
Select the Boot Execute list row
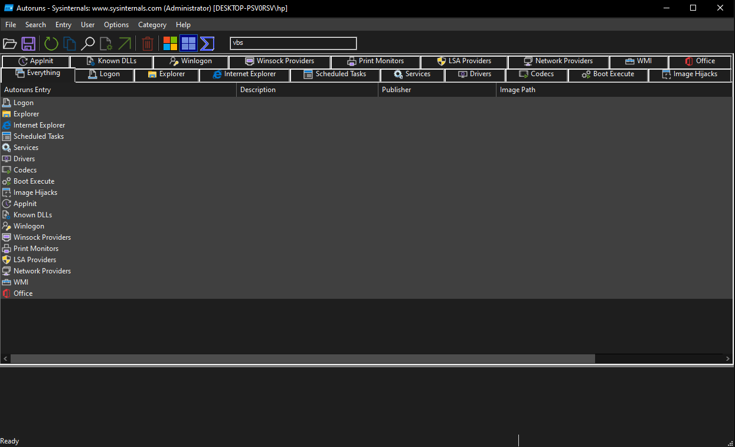tap(366, 181)
